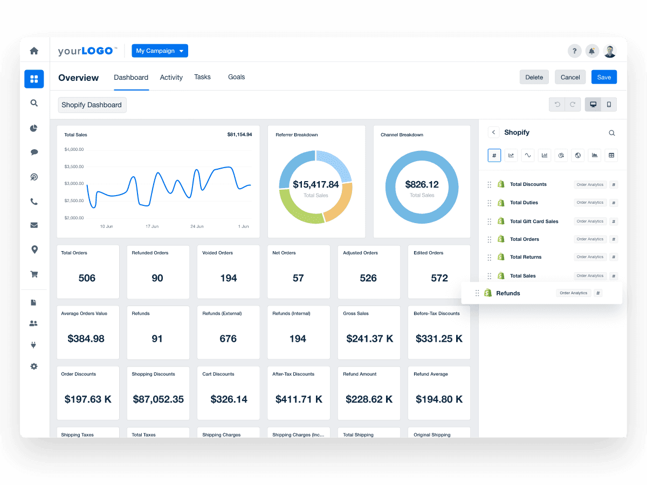The width and height of the screenshot is (647, 485).
Task: Click the undo arrow icon above the dashboard
Action: [x=557, y=104]
